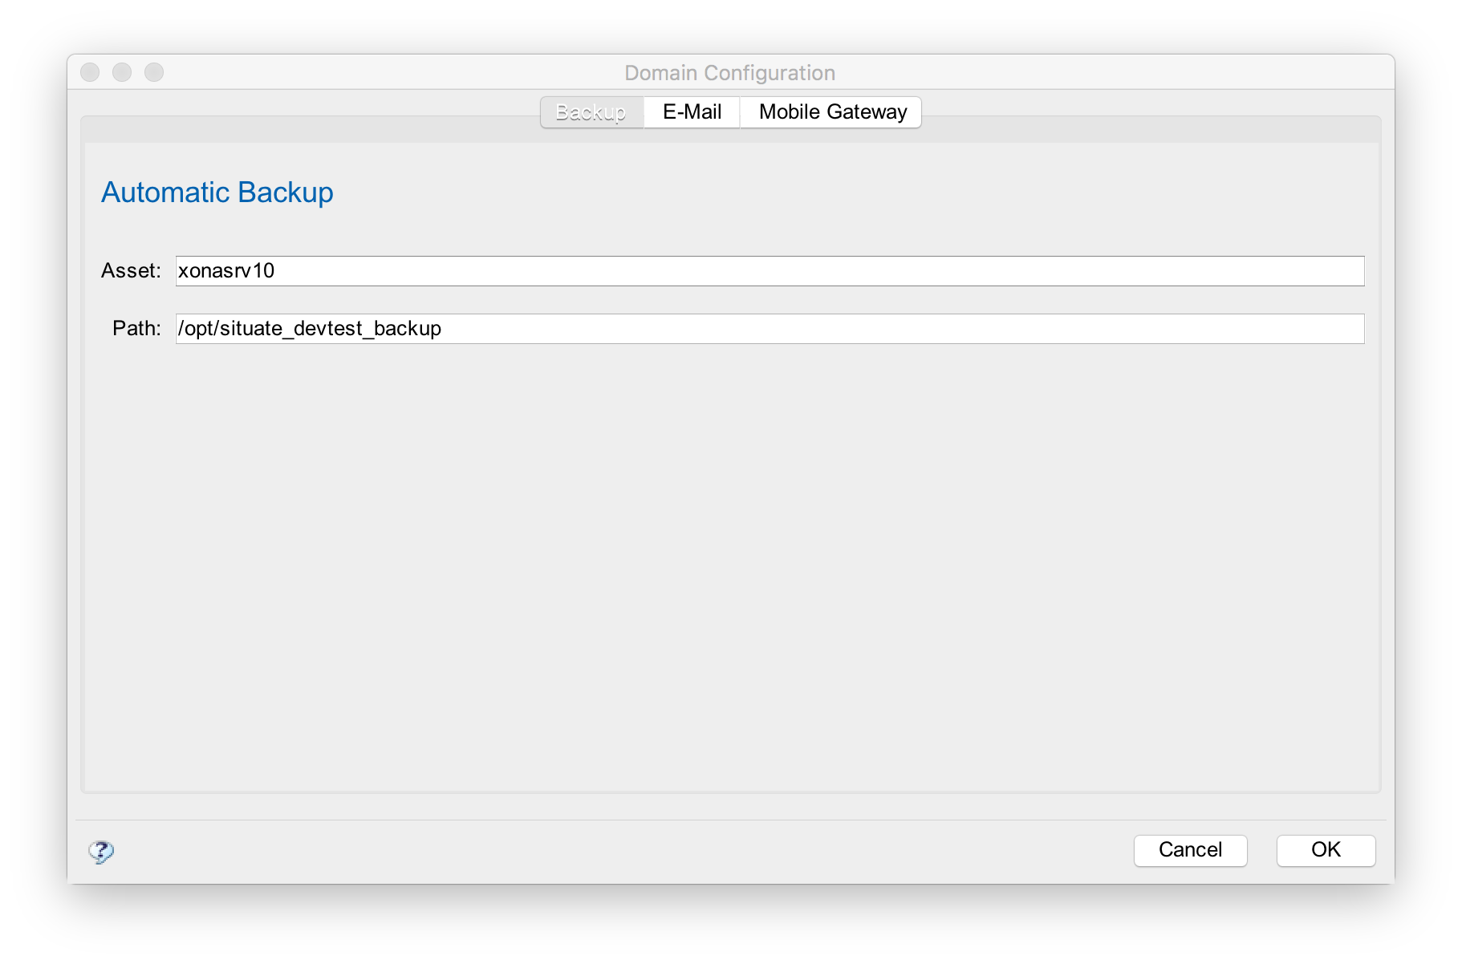
Task: Switch to the E-Mail tab
Action: point(690,111)
